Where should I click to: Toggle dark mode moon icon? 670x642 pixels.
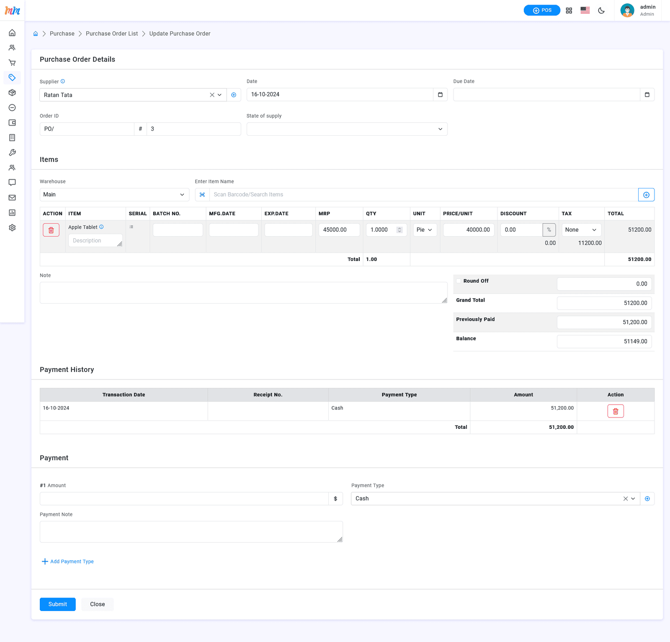pyautogui.click(x=601, y=10)
